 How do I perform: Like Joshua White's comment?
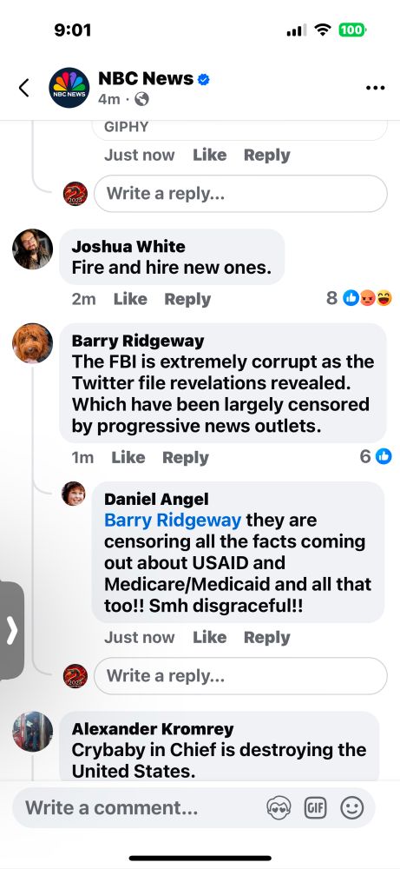tap(130, 299)
